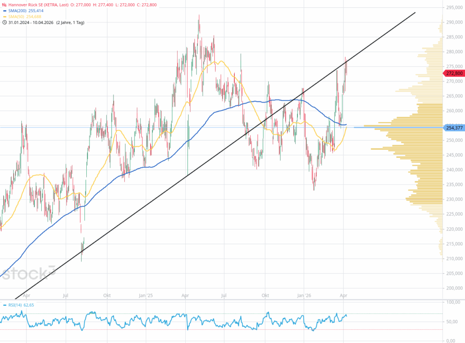Open the '2 Jahre, 1 Tag' timeframe selector
This screenshot has height=343, width=465.
point(70,22)
